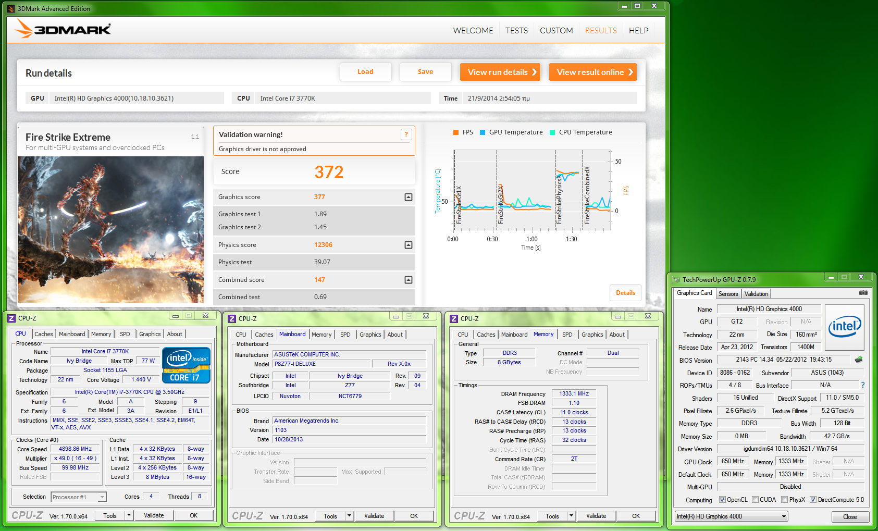This screenshot has height=531, width=878.
Task: Click the Intel vendor logo in GPU-Z
Action: 844,327
